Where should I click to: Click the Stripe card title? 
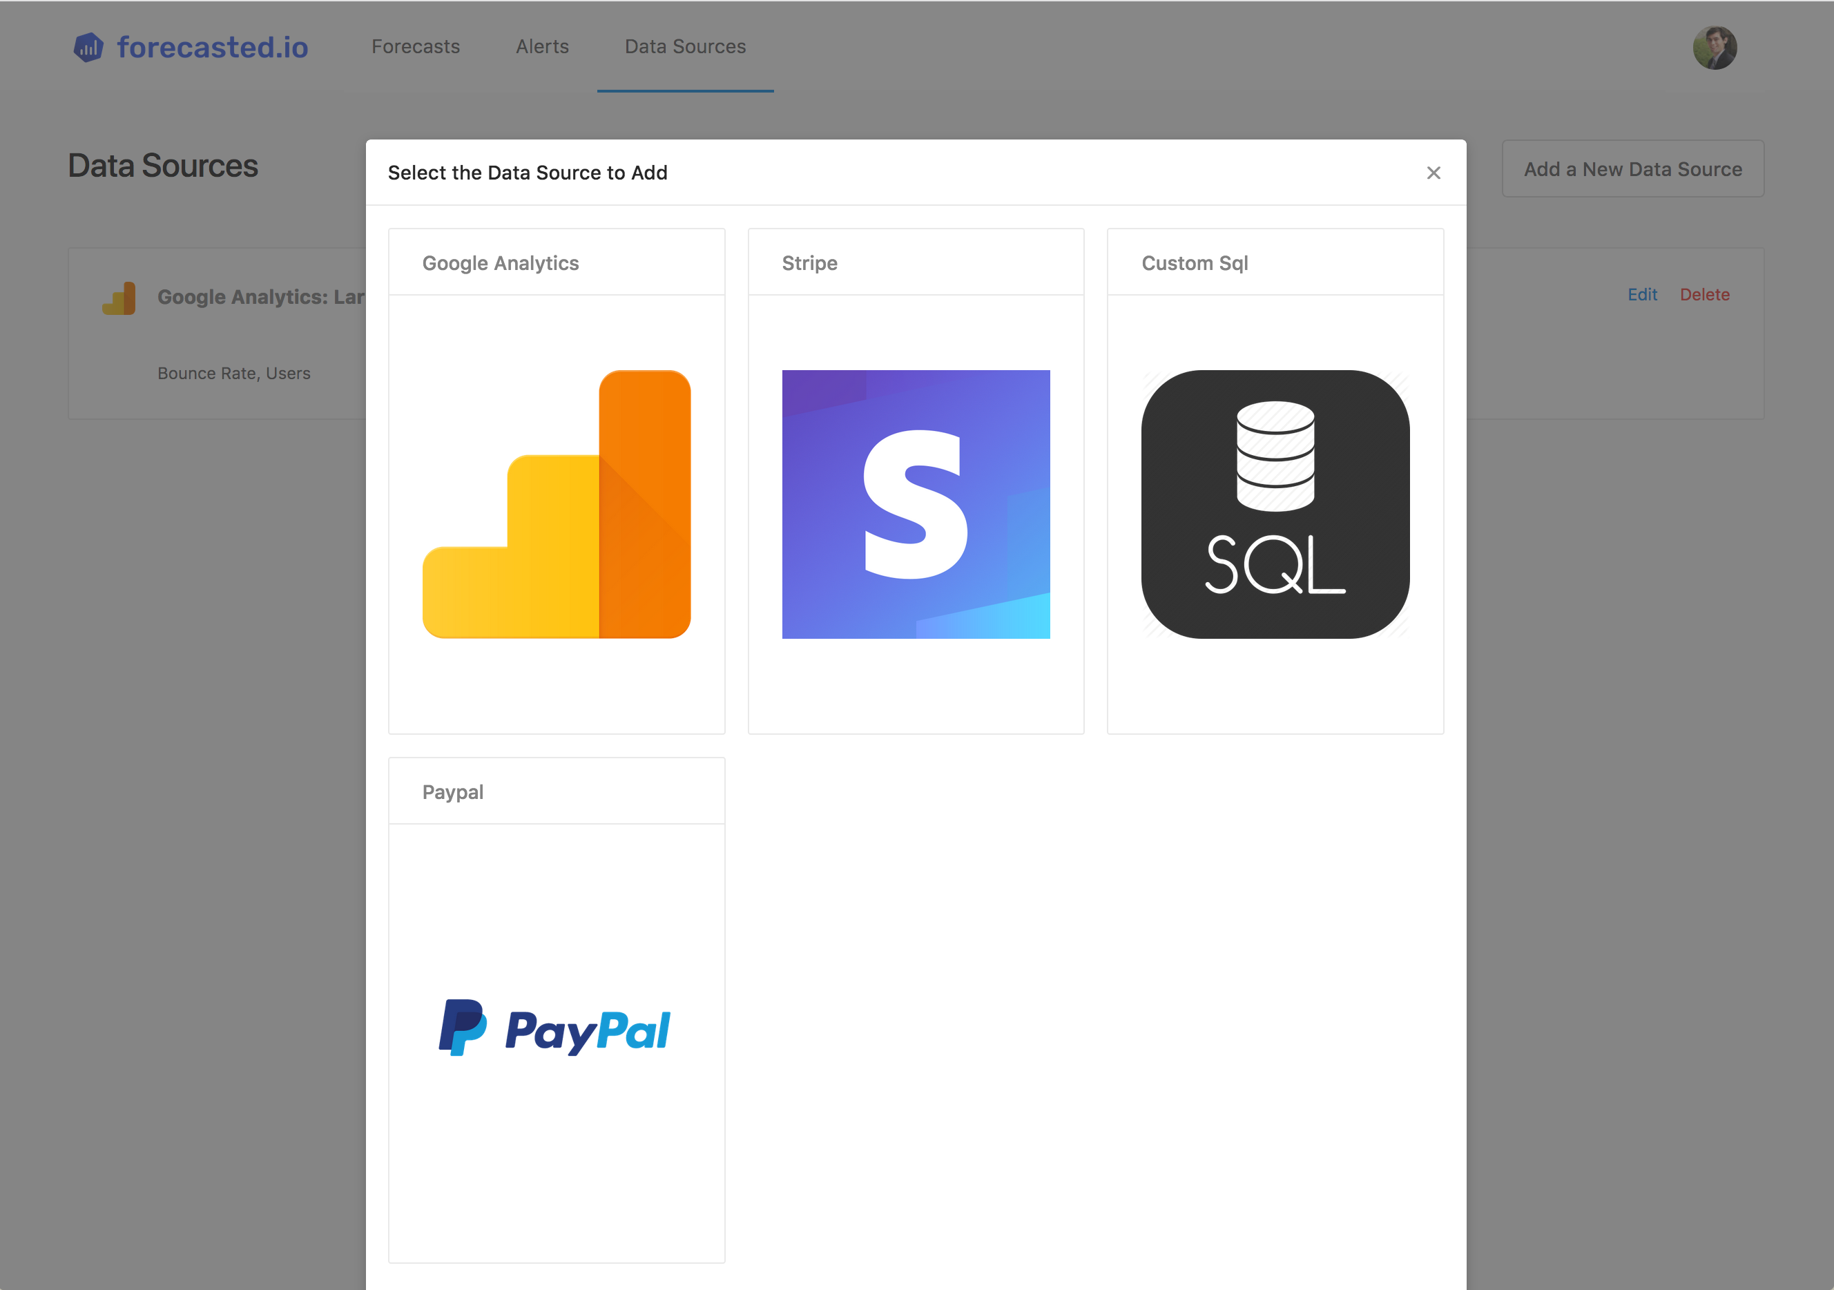[x=809, y=264]
